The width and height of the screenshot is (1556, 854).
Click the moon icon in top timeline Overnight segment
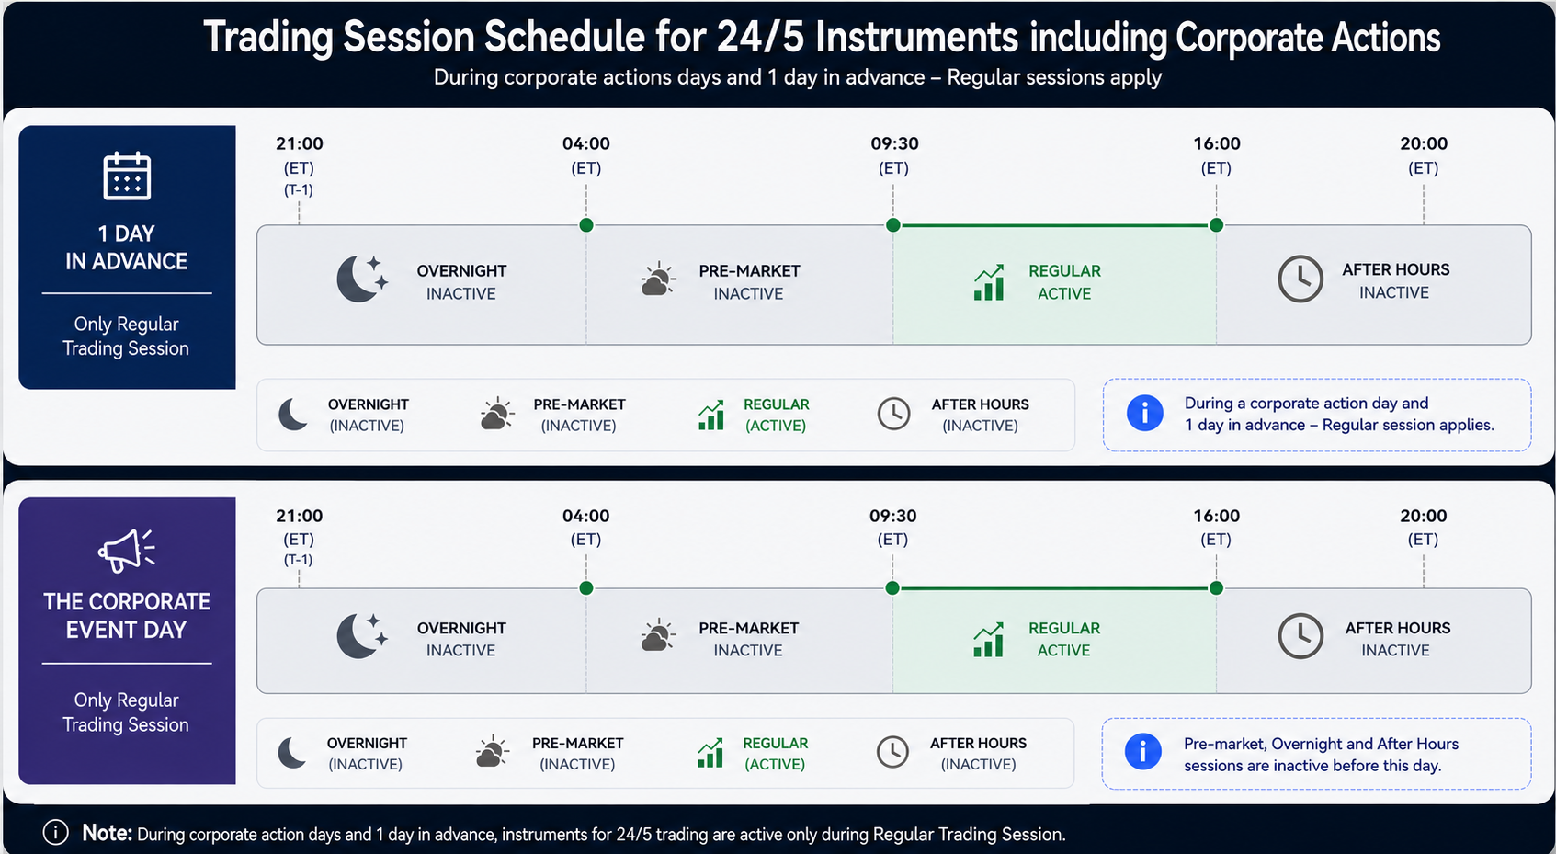[362, 279]
